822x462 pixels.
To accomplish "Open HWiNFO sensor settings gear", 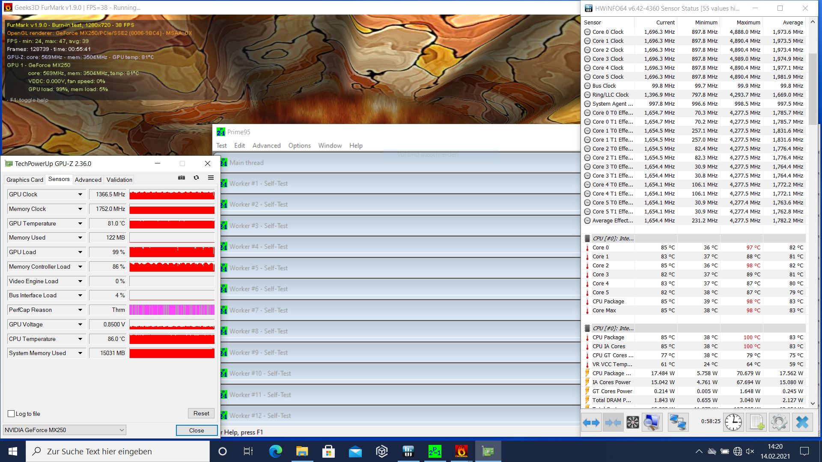I will pos(779,423).
